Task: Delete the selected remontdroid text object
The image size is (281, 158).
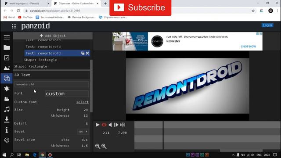Action: click(x=87, y=53)
